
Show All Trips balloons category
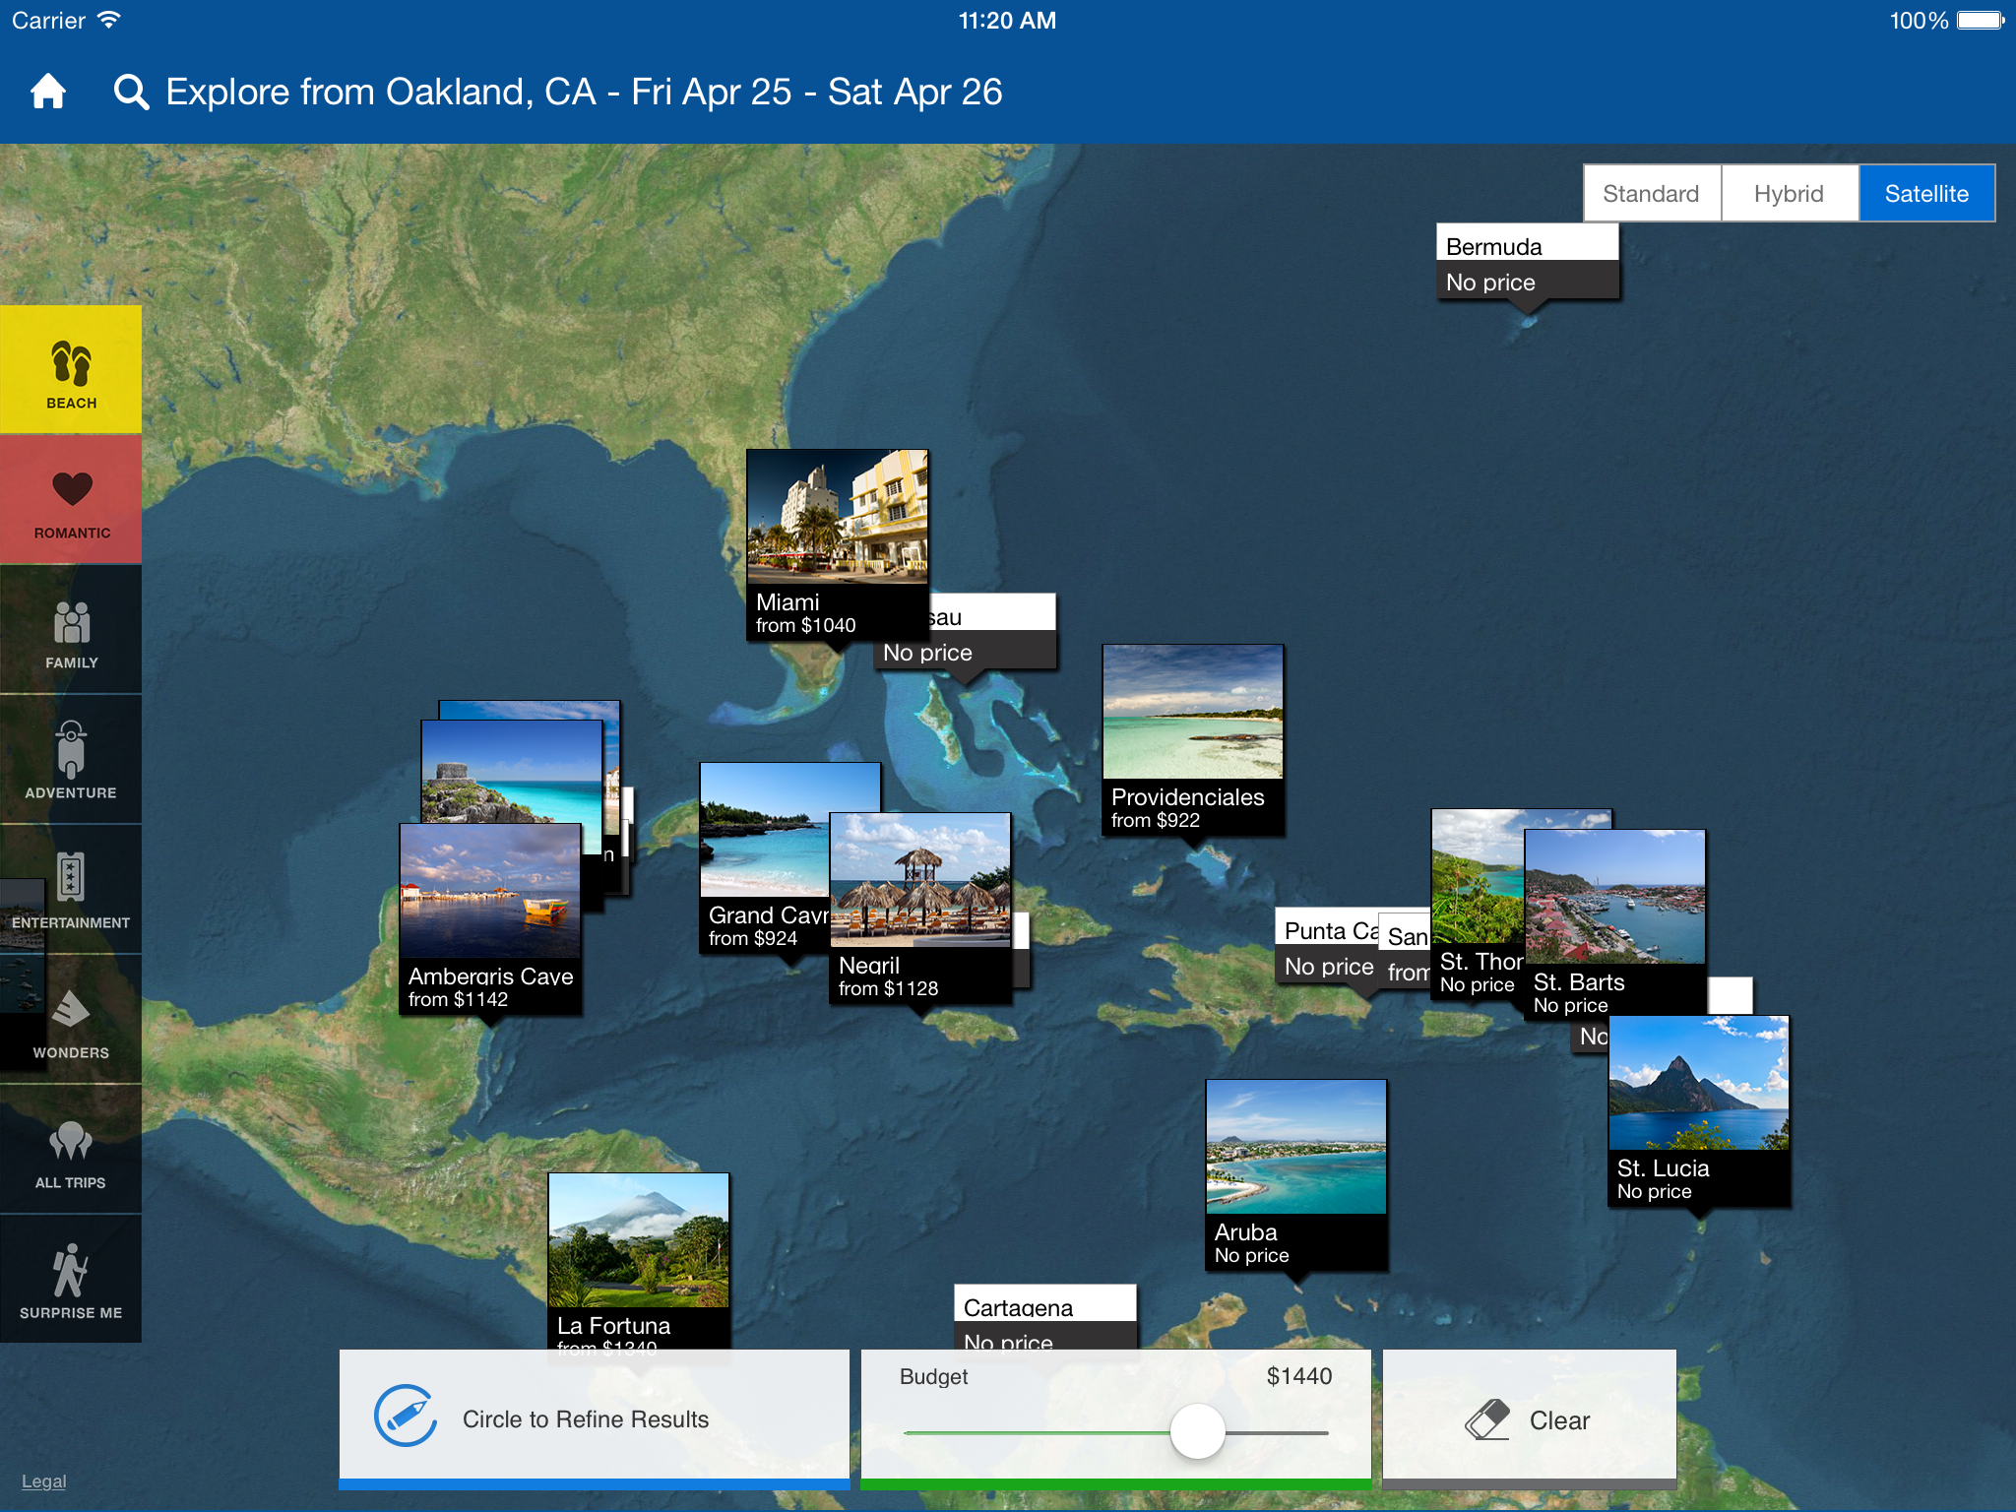coord(71,1150)
